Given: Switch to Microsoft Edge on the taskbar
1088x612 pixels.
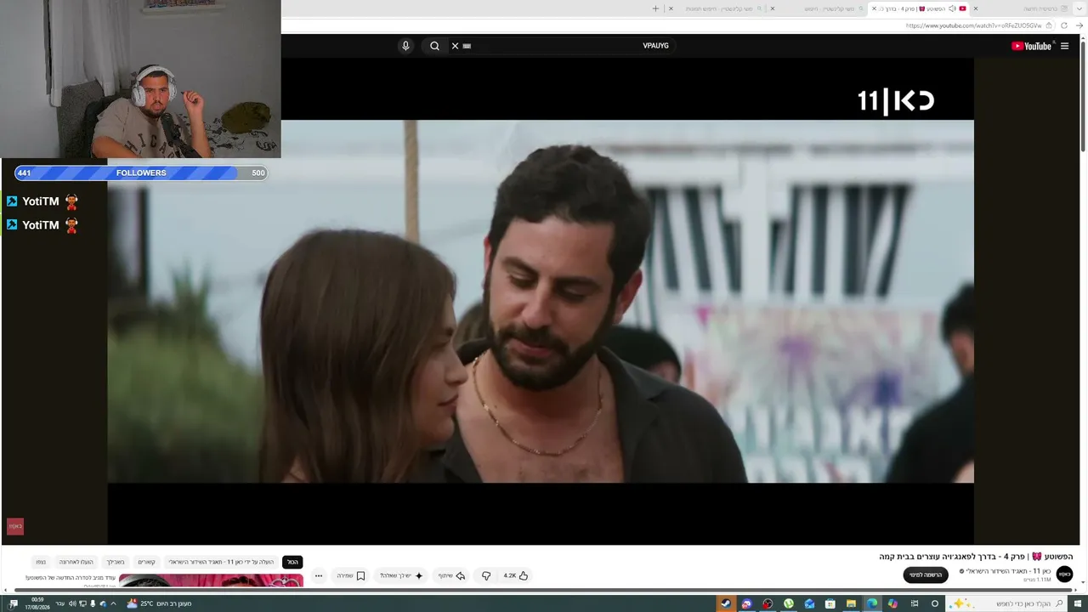Looking at the screenshot, I should pyautogui.click(x=872, y=603).
